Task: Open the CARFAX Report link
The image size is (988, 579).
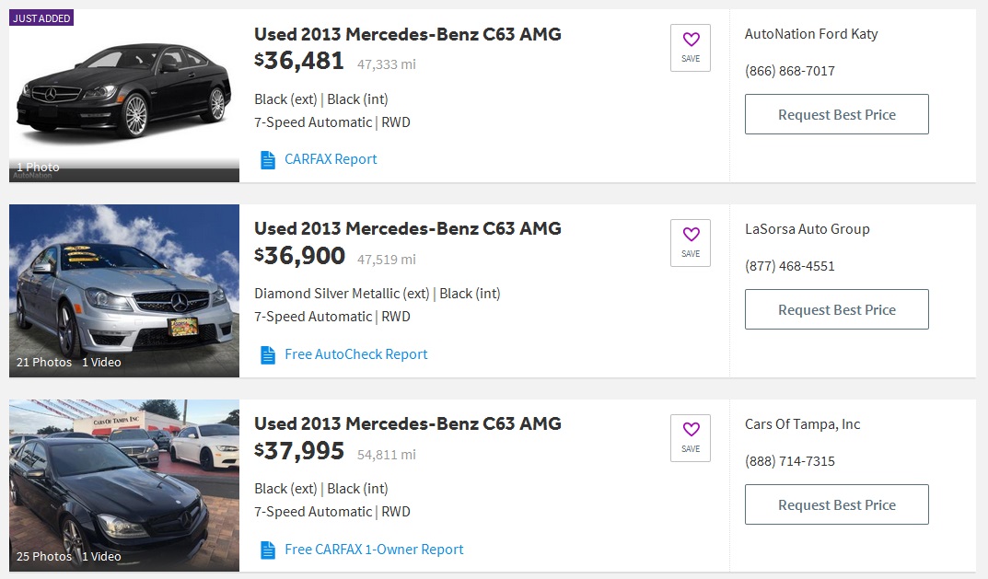Action: point(331,159)
